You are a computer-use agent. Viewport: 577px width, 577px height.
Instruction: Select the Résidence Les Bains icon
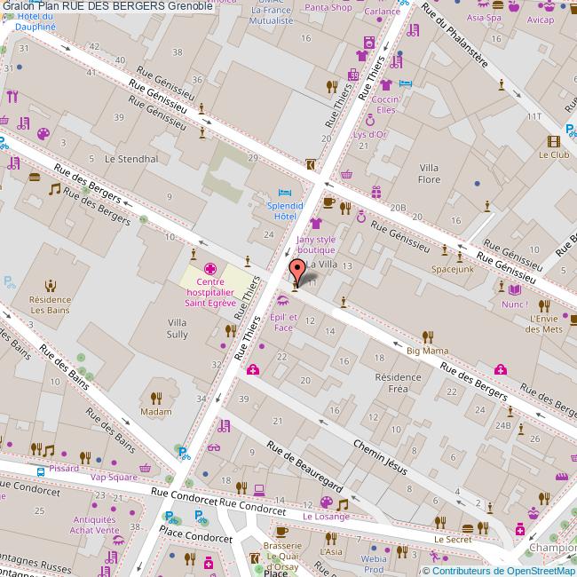[x=50, y=286]
